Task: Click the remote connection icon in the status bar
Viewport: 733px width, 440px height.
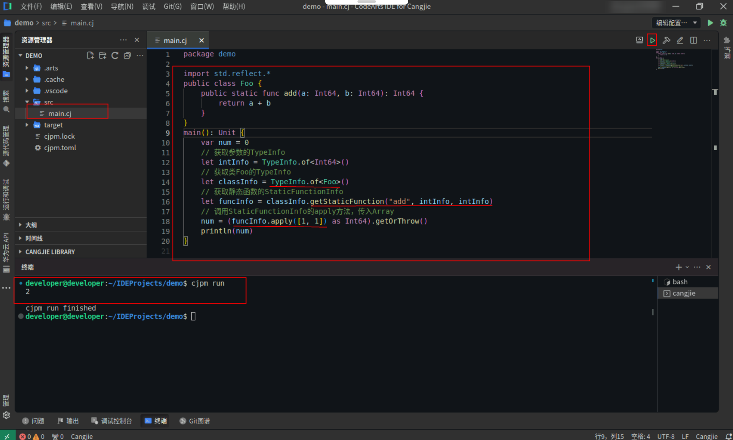Action: click(x=7, y=436)
